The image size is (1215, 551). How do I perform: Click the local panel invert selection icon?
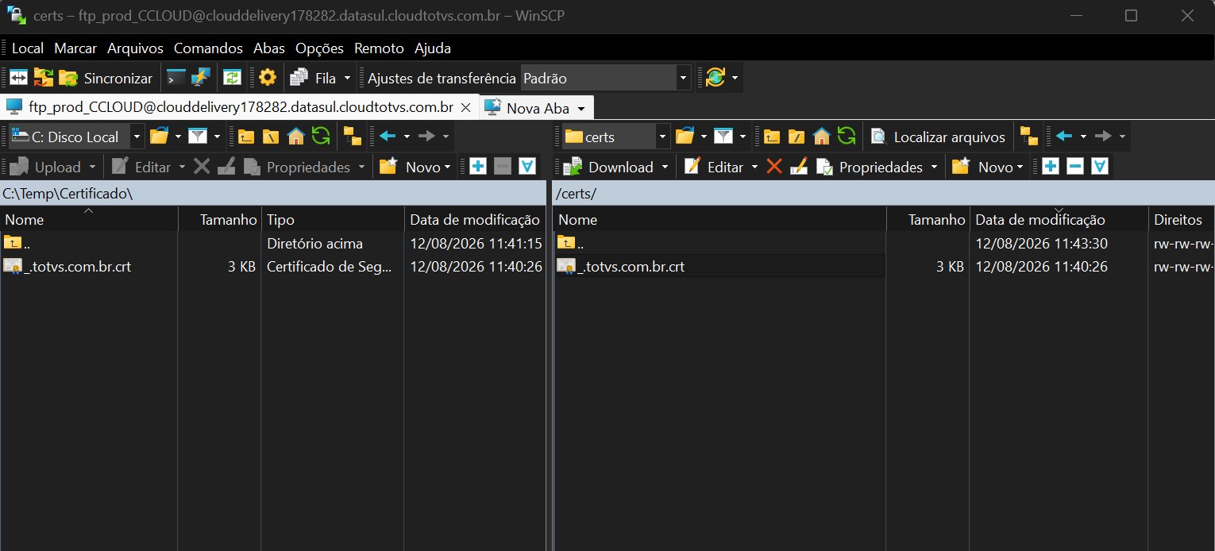tap(527, 167)
